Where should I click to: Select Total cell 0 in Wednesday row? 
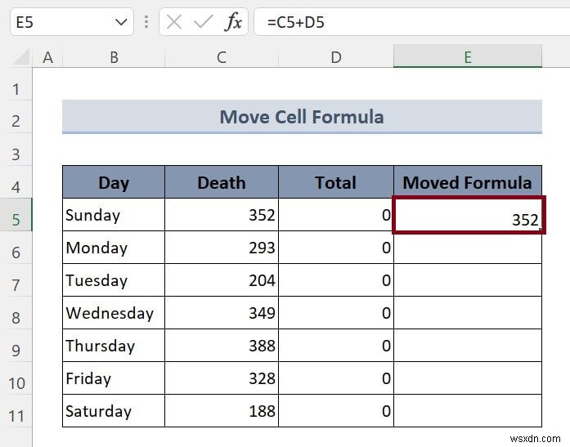(x=336, y=313)
